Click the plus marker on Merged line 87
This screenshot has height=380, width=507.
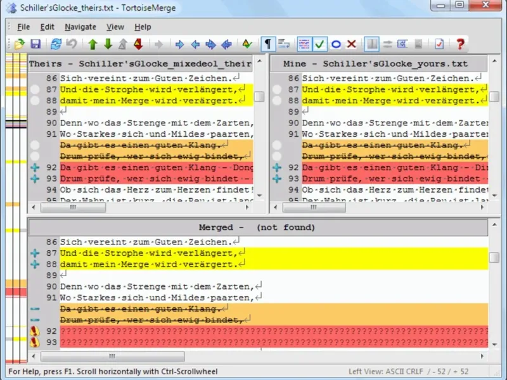[35, 253]
